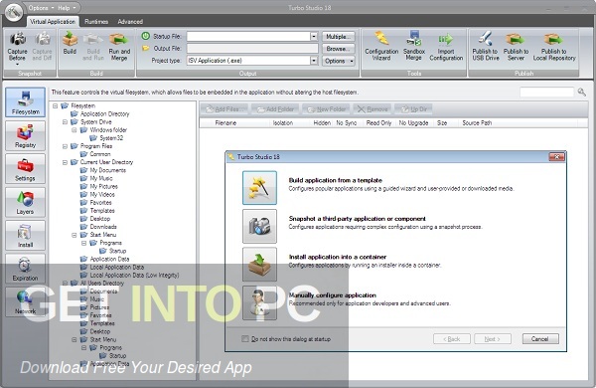
Task: Select the My Pictures folder
Action: [103, 186]
